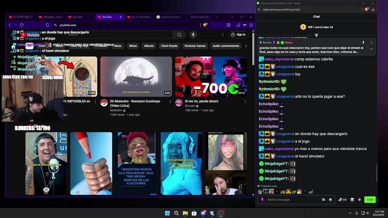Open Brave Shields icon in YouTube address bar
This screenshot has height=218, width=388.
[205, 25]
